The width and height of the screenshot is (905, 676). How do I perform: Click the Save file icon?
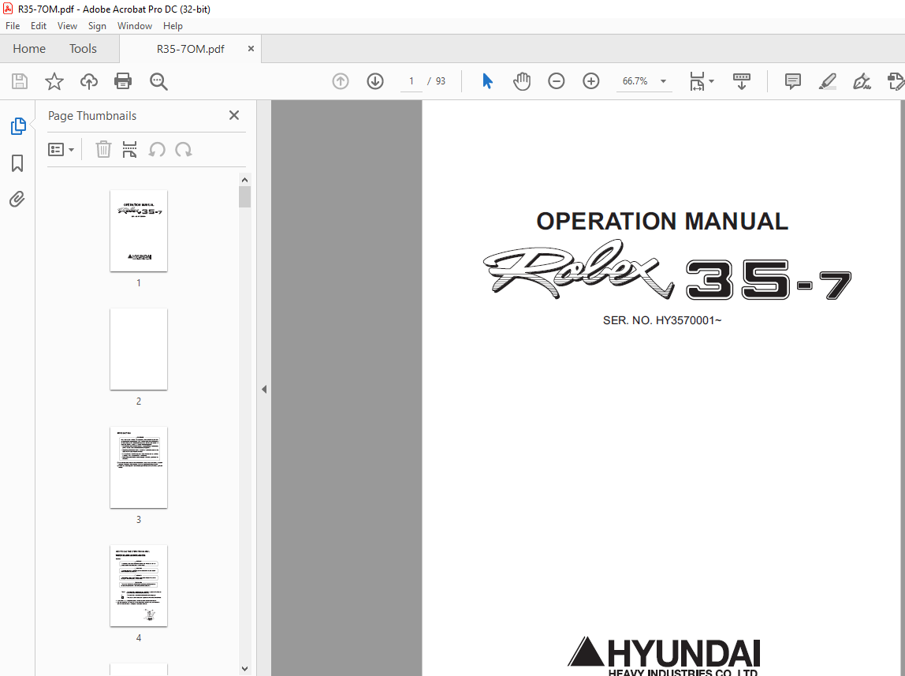(20, 81)
